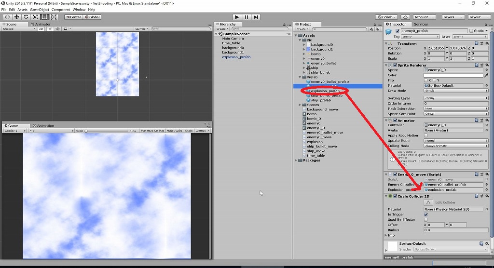494x268 pixels.
Task: Step one frame forward
Action: [256, 17]
